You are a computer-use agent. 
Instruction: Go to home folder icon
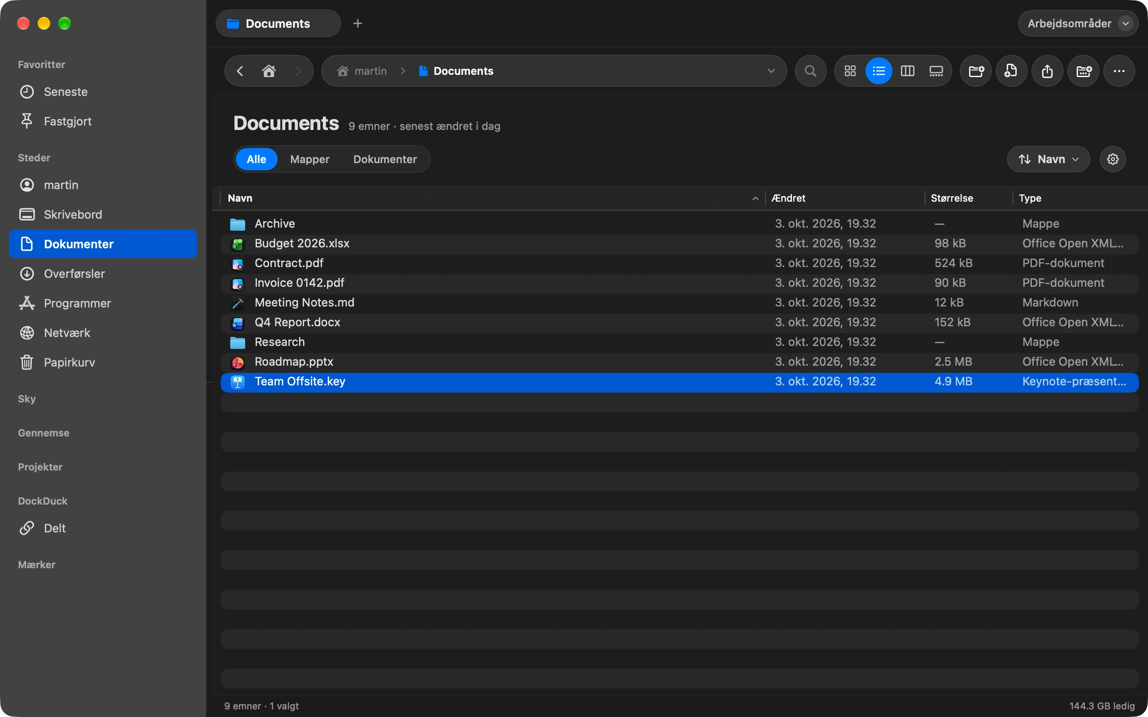[x=269, y=71]
